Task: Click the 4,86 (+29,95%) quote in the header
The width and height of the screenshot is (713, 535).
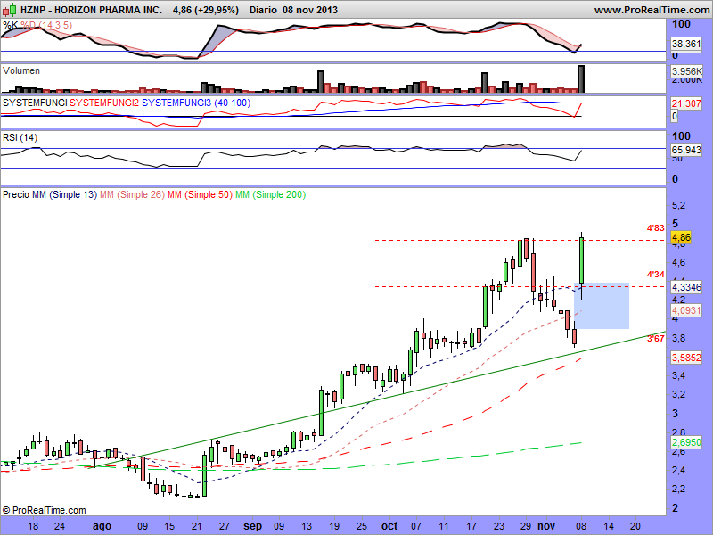Action: tap(206, 10)
